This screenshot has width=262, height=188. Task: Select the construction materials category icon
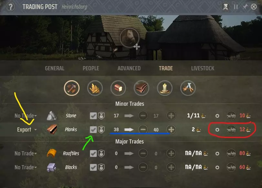coord(72,88)
